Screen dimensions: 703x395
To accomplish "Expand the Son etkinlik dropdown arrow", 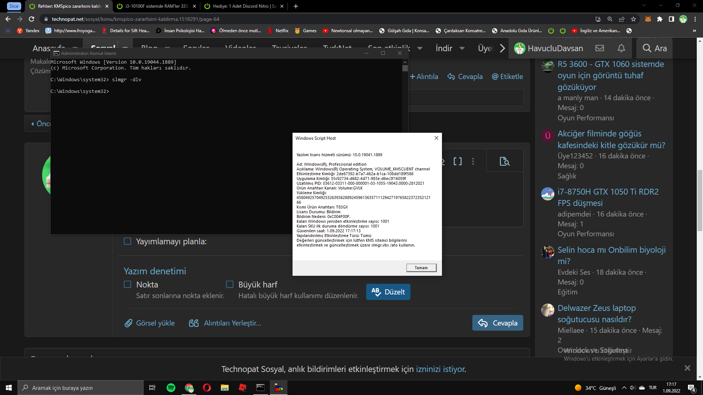I will click(420, 48).
